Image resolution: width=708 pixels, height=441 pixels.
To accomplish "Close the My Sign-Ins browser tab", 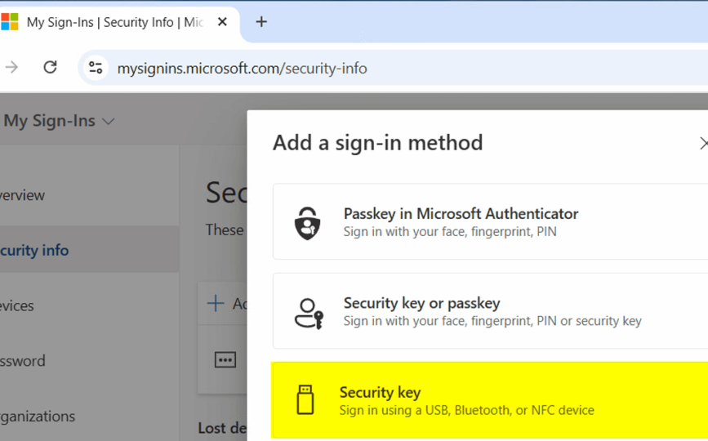I will tap(222, 22).
